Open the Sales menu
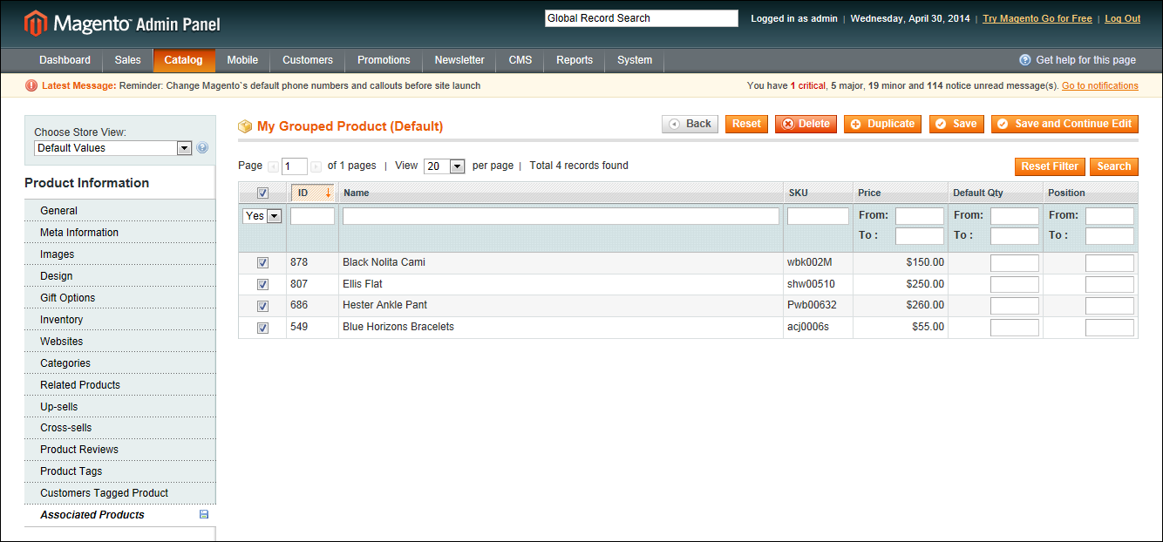This screenshot has height=542, width=1163. tap(127, 60)
